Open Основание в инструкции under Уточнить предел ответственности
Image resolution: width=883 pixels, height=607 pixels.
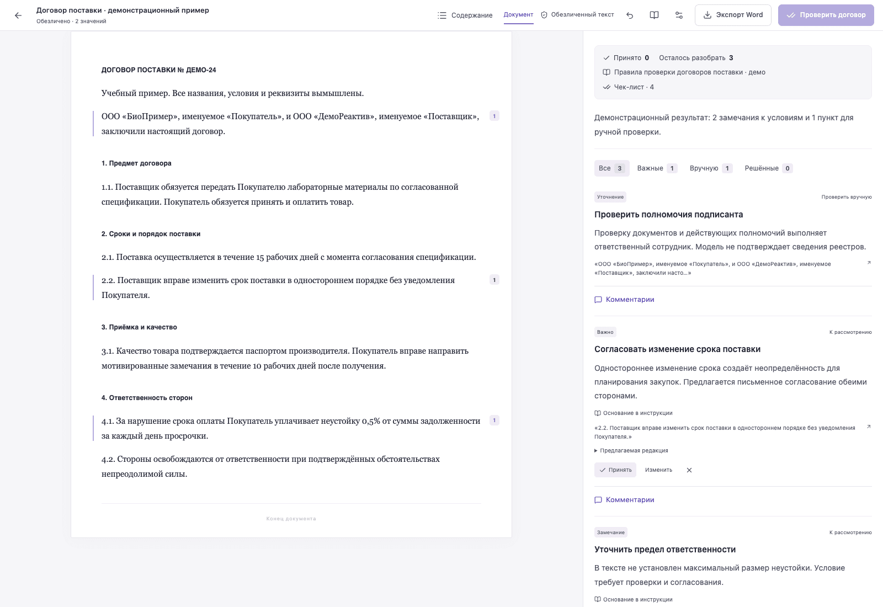(634, 600)
